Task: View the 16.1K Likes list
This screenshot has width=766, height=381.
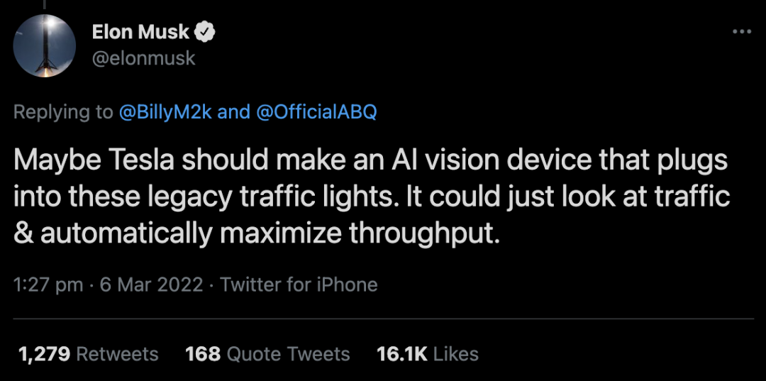Action: pos(428,354)
